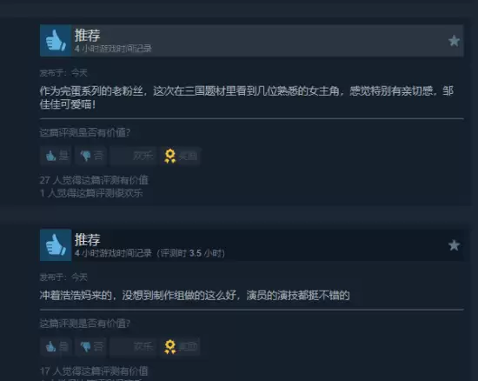Open the second review's 推荐 title
The width and height of the screenshot is (478, 381).
click(87, 240)
